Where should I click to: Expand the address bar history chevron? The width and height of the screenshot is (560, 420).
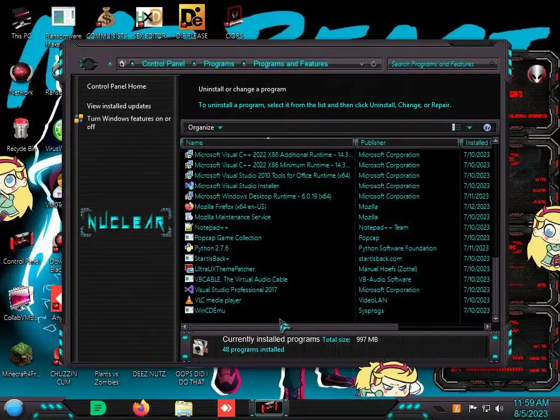362,64
